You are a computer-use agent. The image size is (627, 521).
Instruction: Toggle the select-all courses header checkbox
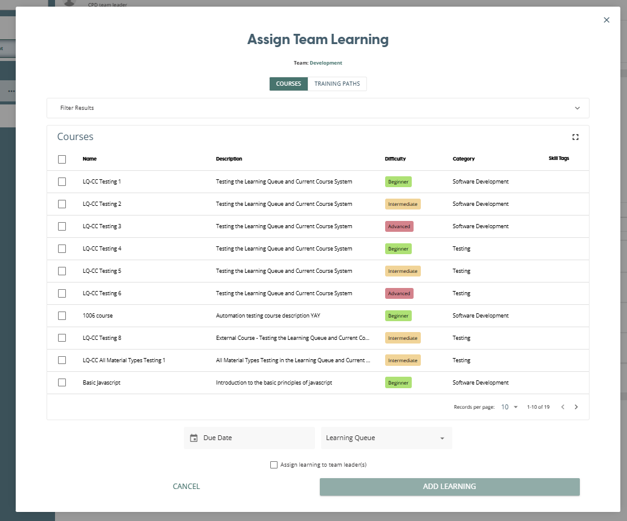point(62,159)
